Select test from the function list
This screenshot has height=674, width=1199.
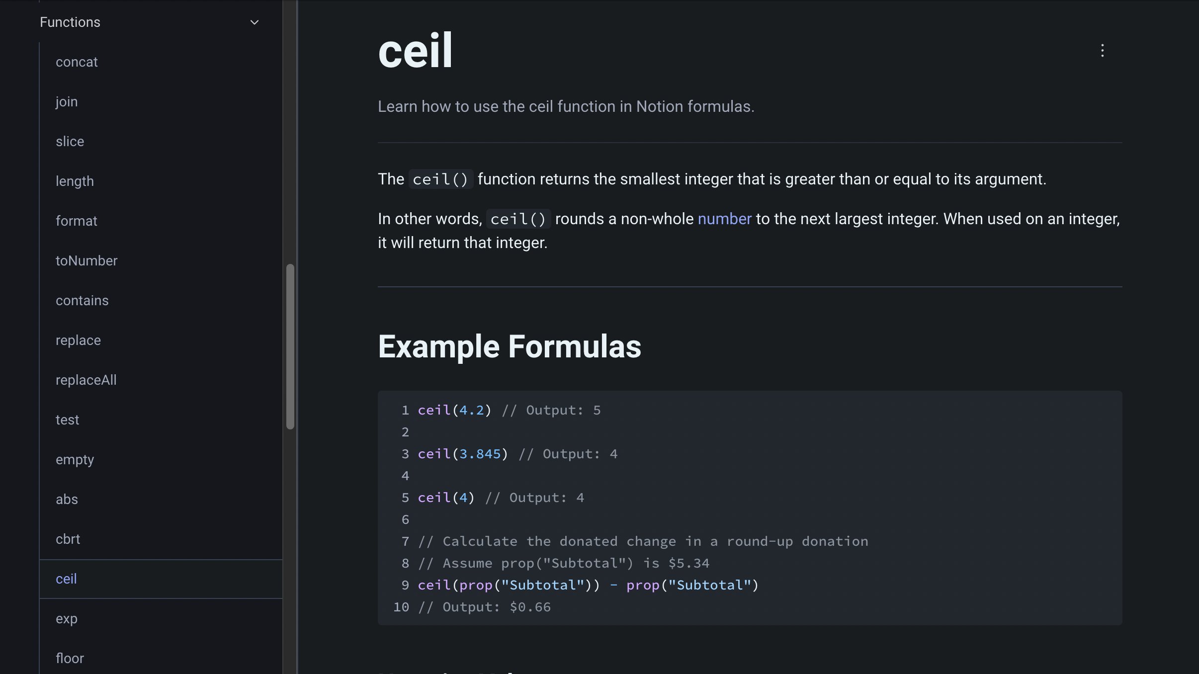point(68,420)
